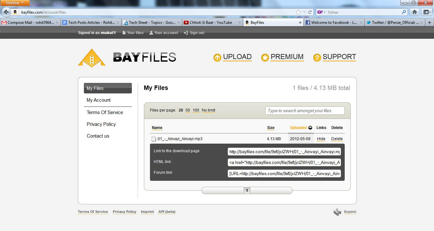Image resolution: width=434 pixels, height=231 pixels.
Task: Open Privacy Policy in the sidebar
Action: [101, 124]
